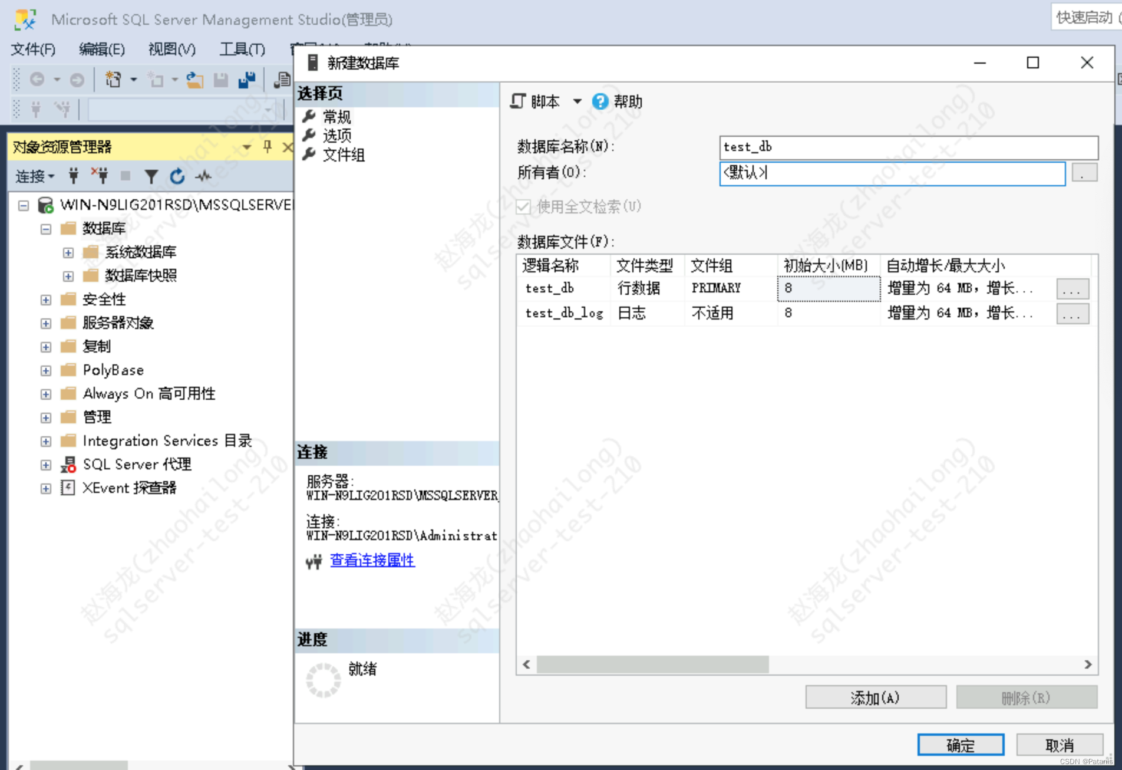Select the XEvent 探查器 node
This screenshot has width=1122, height=770.
(129, 488)
